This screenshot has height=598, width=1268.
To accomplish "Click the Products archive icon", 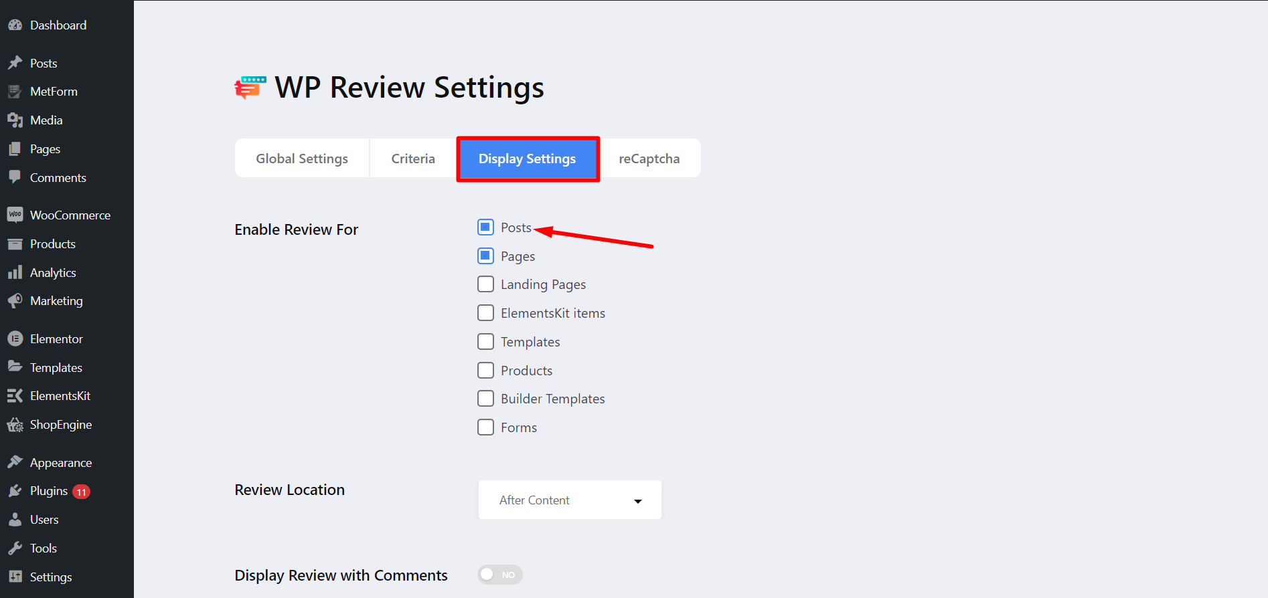I will coord(15,244).
